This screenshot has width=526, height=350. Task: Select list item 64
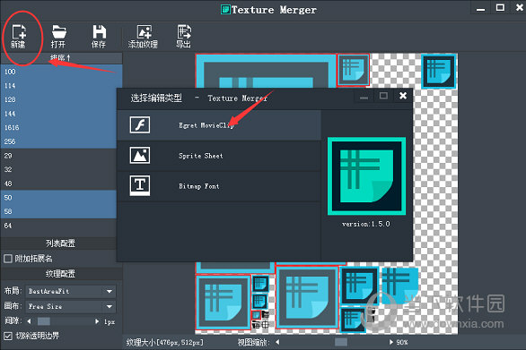(x=58, y=226)
